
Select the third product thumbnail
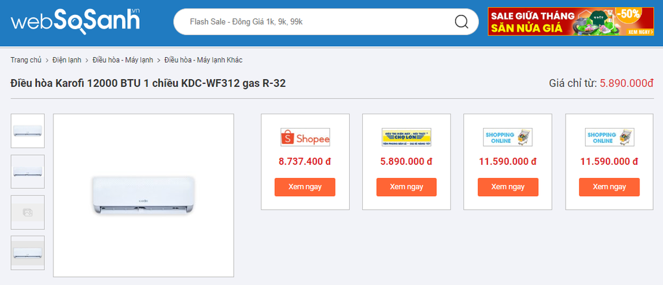(28, 212)
